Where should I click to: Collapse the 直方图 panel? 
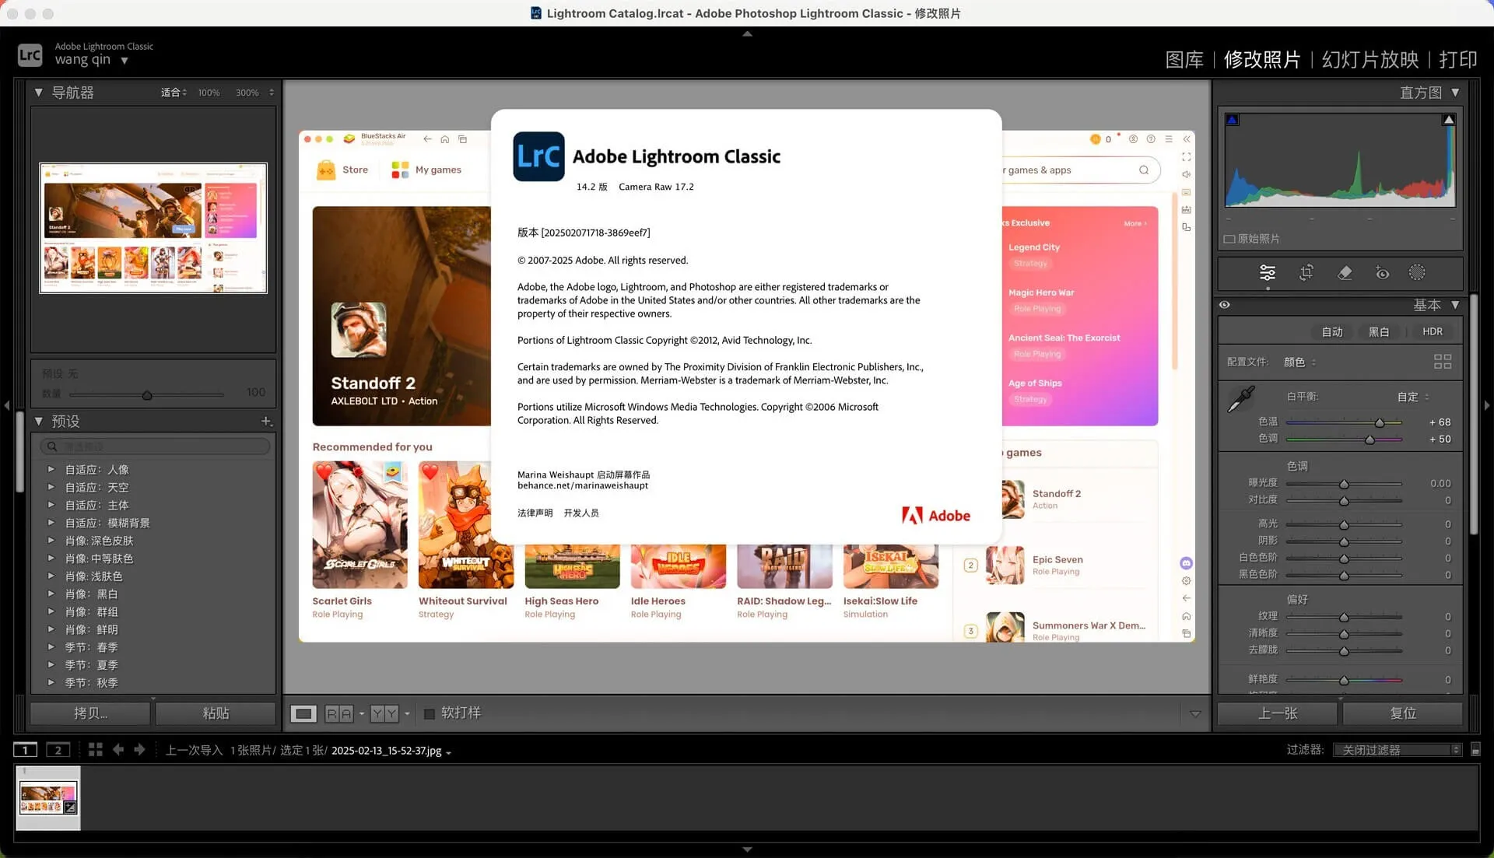coord(1455,93)
